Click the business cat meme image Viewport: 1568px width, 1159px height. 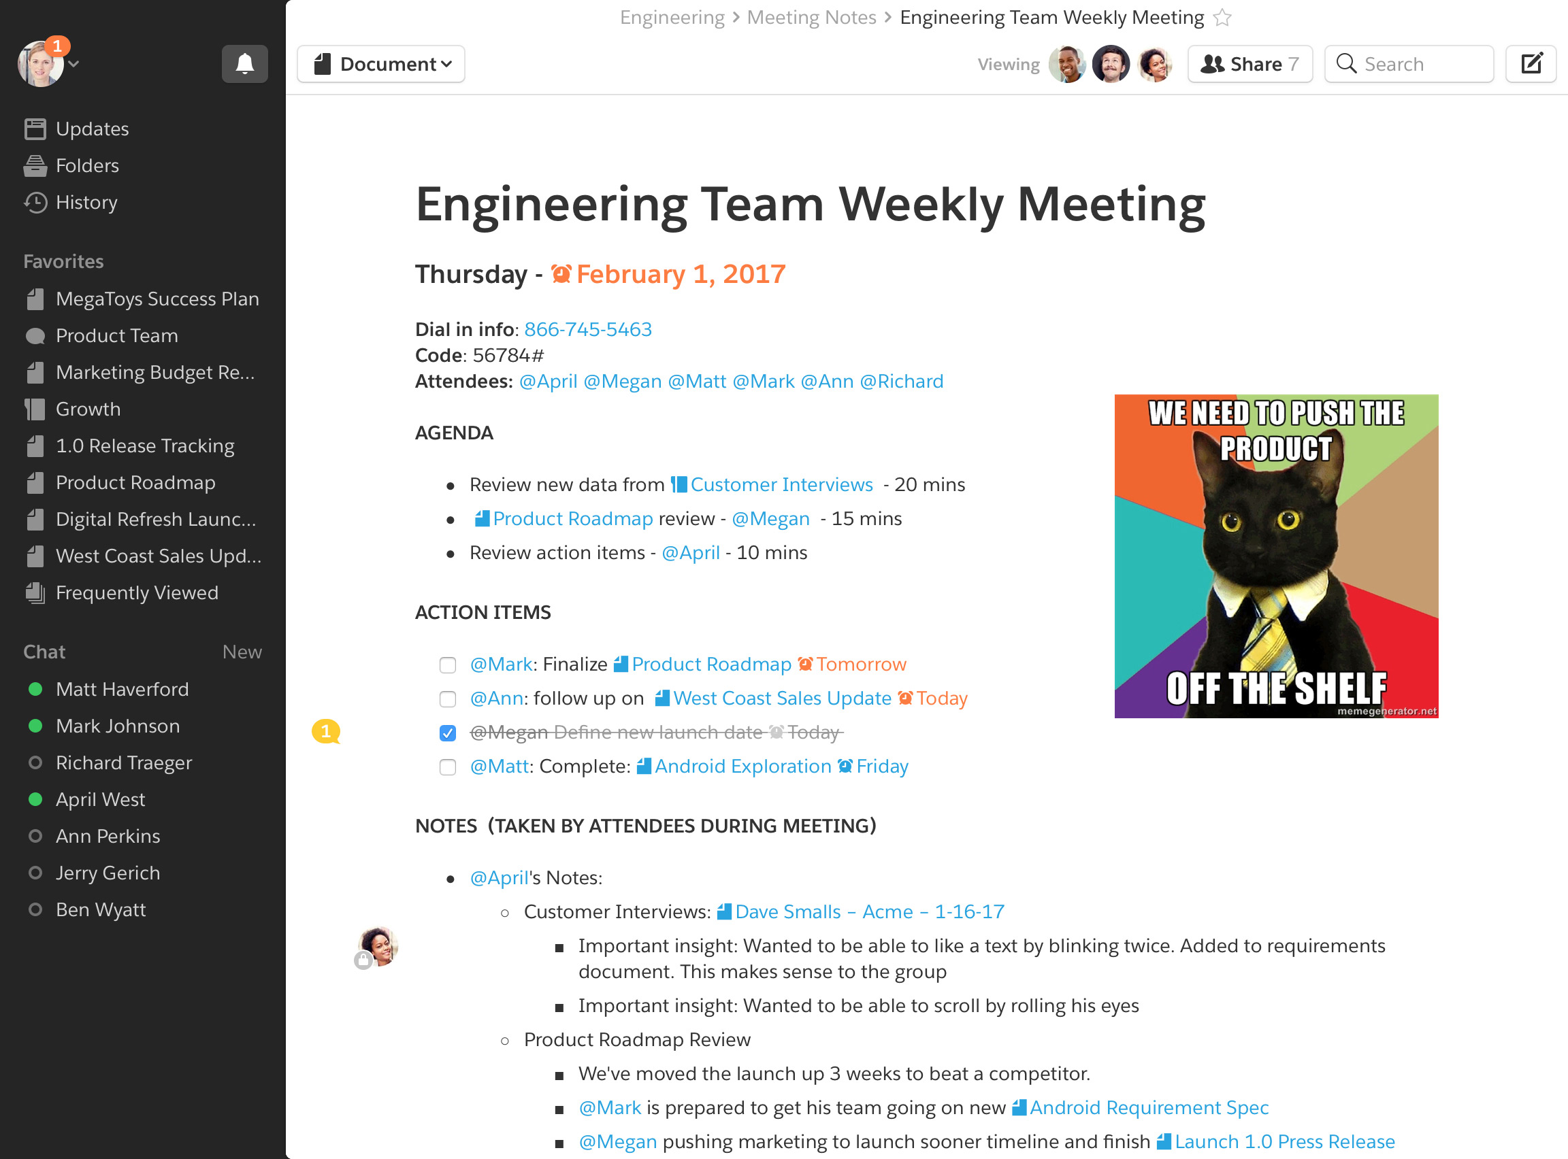1276,556
